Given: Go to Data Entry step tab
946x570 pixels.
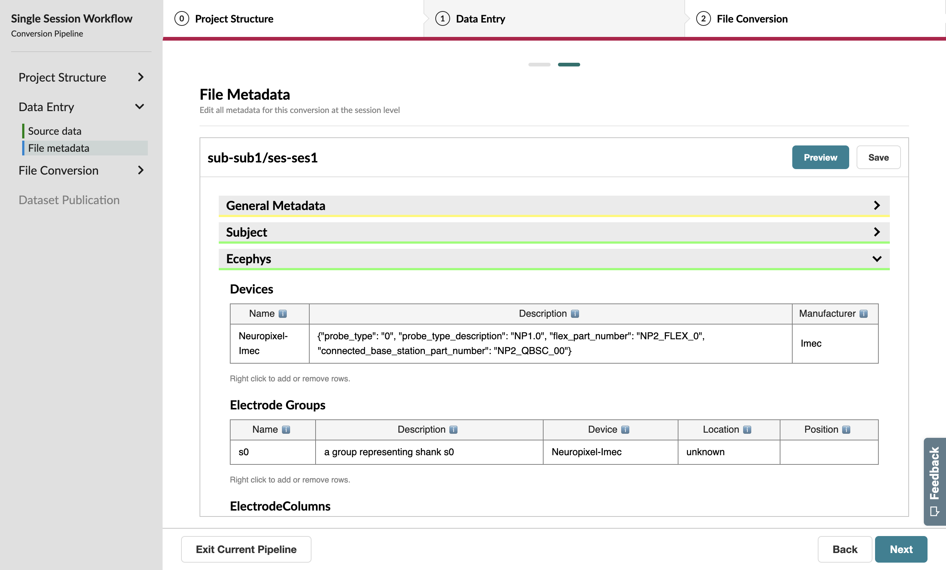Looking at the screenshot, I should point(554,18).
